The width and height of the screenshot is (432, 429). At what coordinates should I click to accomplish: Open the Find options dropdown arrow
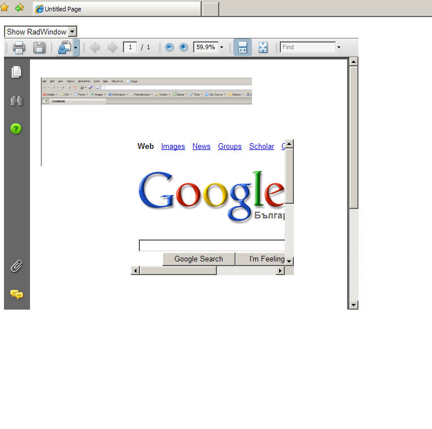(339, 48)
